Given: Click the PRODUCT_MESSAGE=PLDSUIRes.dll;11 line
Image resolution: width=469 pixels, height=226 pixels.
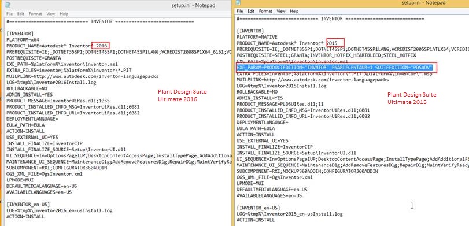Looking at the screenshot, I should coord(280,104).
